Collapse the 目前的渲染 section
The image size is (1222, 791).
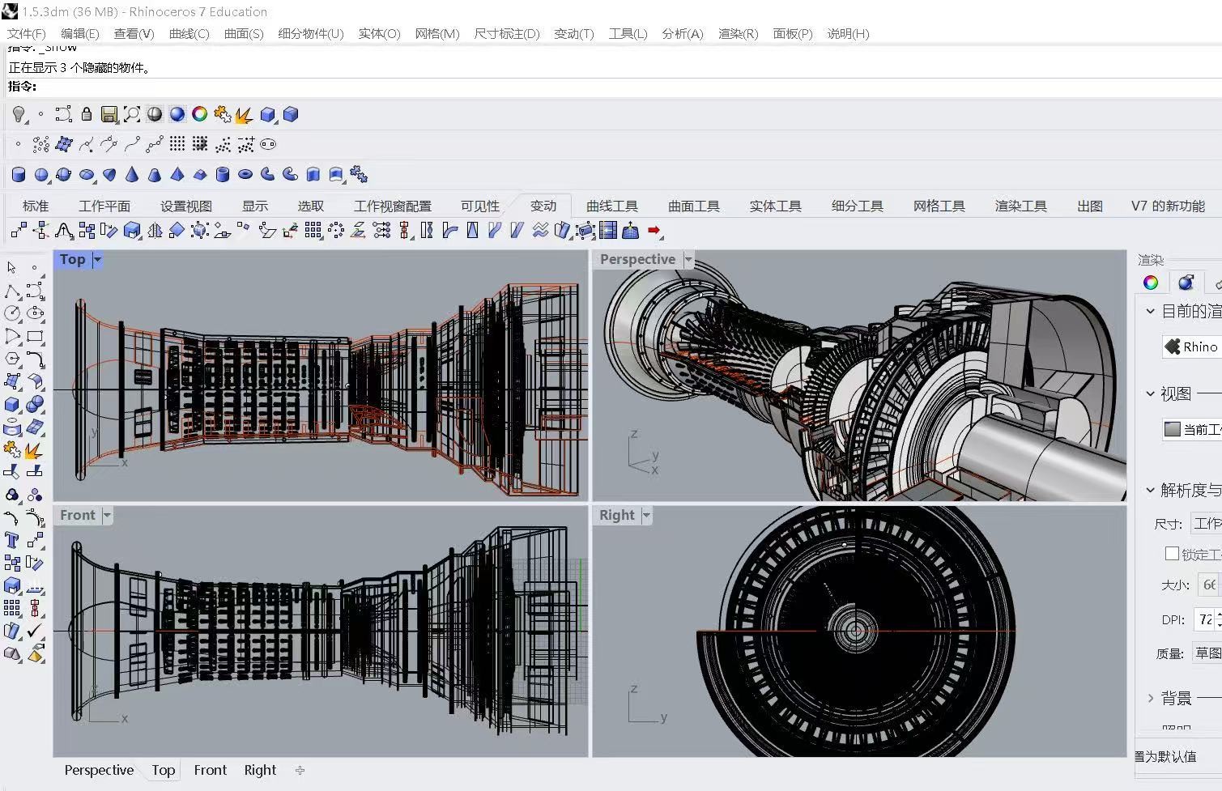coord(1150,311)
